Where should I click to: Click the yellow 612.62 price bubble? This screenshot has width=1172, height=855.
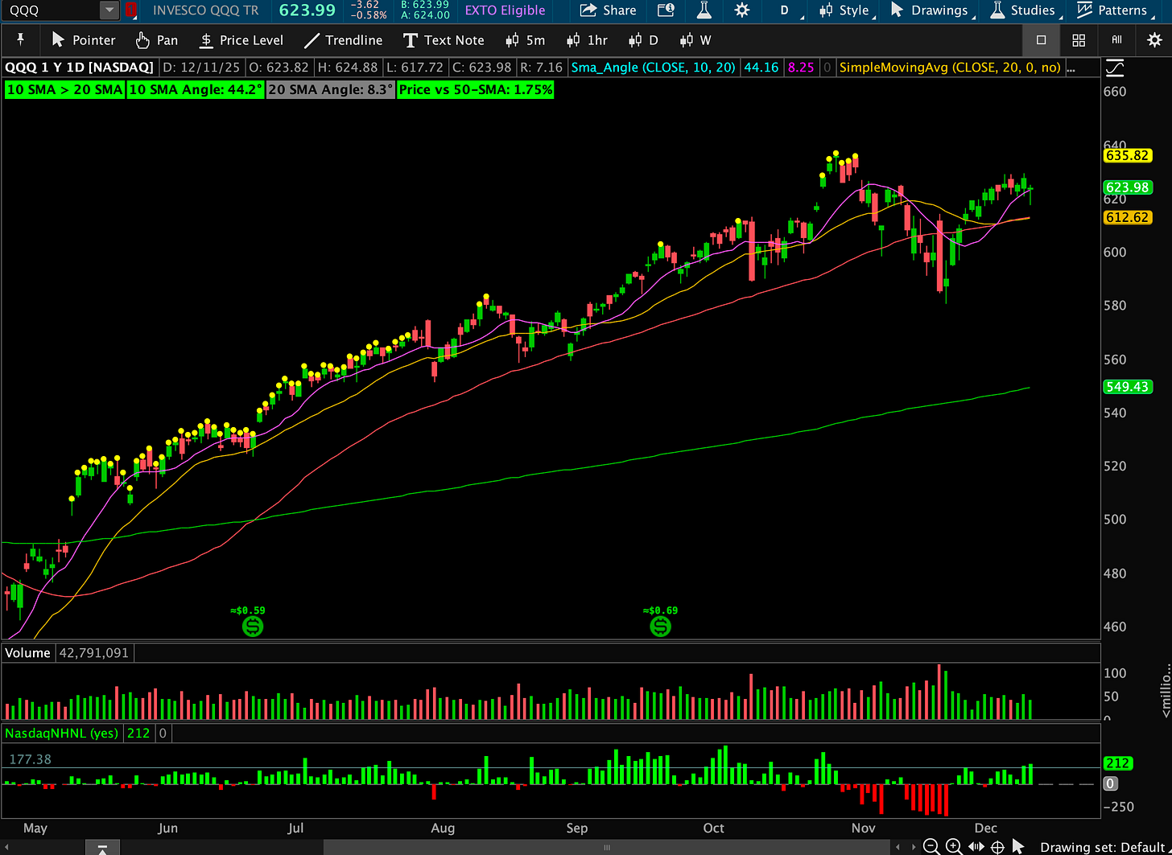pyautogui.click(x=1127, y=217)
